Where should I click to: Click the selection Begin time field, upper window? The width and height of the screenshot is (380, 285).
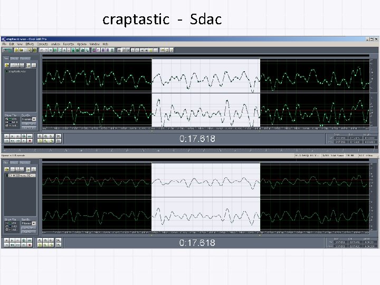pyautogui.click(x=340, y=138)
